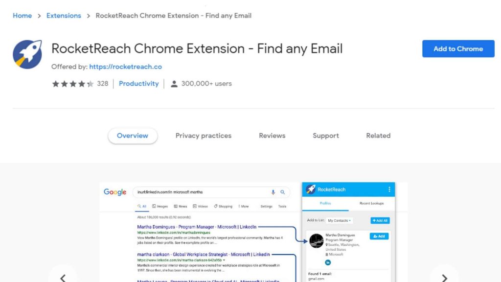501x282 pixels.
Task: Select the Support tab
Action: pyautogui.click(x=326, y=136)
